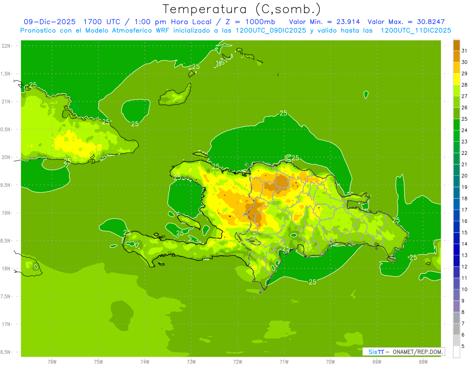Click the Valor Max. = 30.8247 text
Image resolution: width=475 pixels, height=367 pixels.
tap(409, 22)
